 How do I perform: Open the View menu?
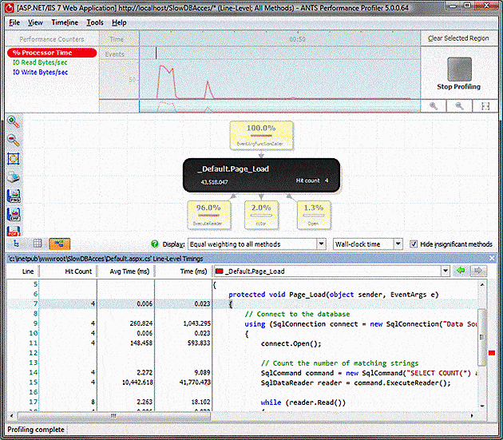click(x=35, y=22)
